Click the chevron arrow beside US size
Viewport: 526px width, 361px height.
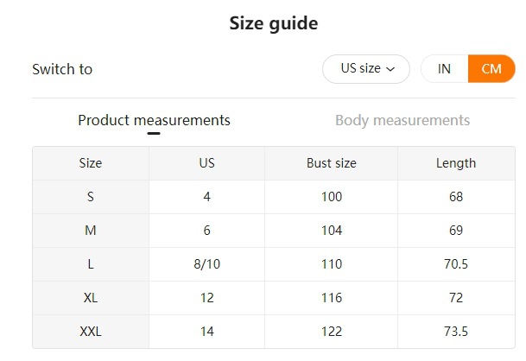[x=391, y=69]
